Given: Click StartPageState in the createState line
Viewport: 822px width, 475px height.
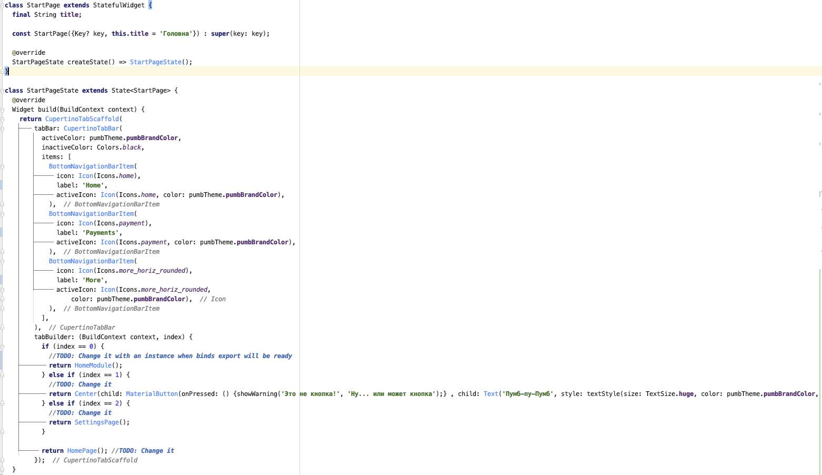Looking at the screenshot, I should [x=156, y=62].
